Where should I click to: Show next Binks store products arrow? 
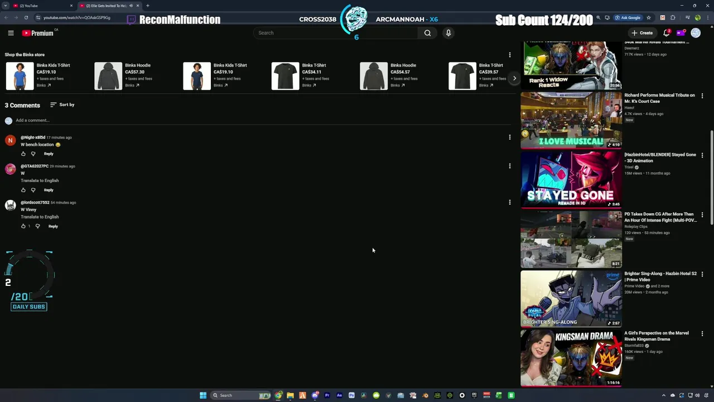[x=514, y=78]
